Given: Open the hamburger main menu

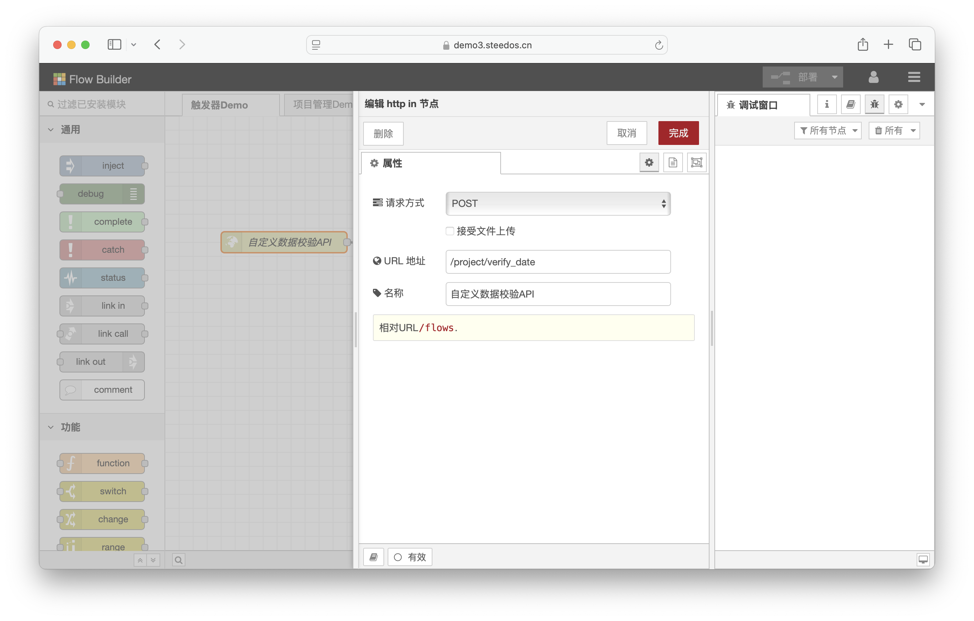Looking at the screenshot, I should click(x=914, y=77).
